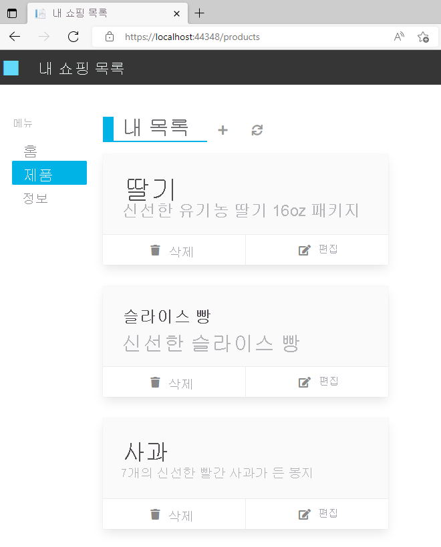Open a new tab with the plus button
Screen dimensions: 441x547
tap(200, 13)
